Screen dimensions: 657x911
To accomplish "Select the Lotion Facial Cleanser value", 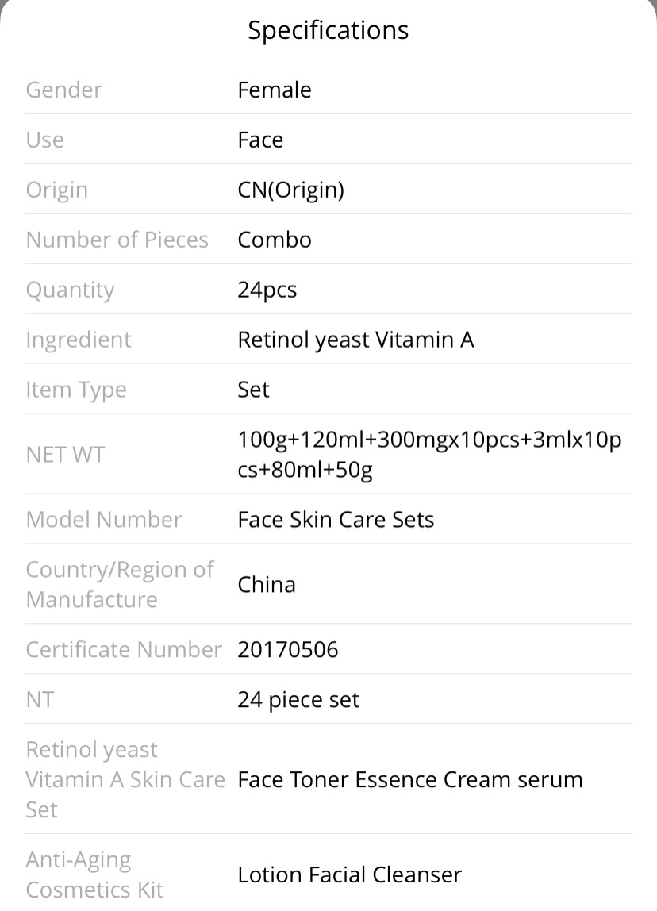I will coord(350,875).
